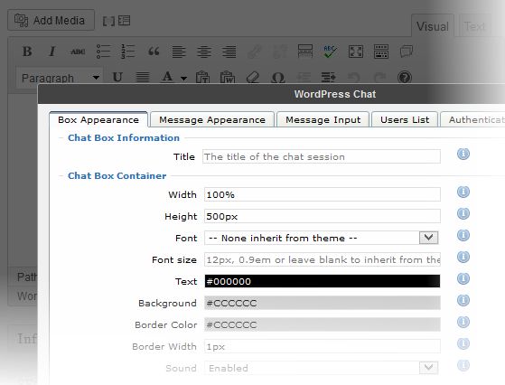The image size is (505, 385).
Task: Align text center
Action: tap(204, 52)
